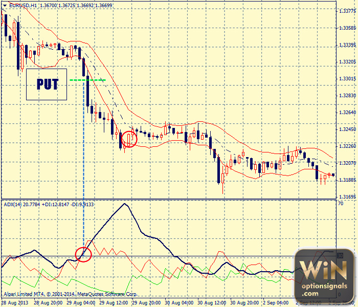Viewport: 358px width, 307px height.
Task: Click the red circle on the ADX crossover
Action: click(x=83, y=254)
